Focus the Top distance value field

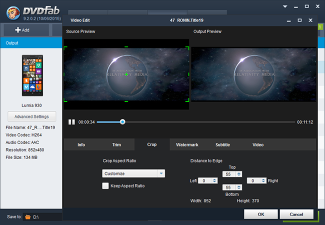coord(229,174)
